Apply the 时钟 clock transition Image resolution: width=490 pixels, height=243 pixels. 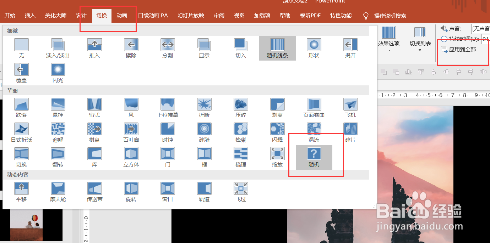[168, 132]
